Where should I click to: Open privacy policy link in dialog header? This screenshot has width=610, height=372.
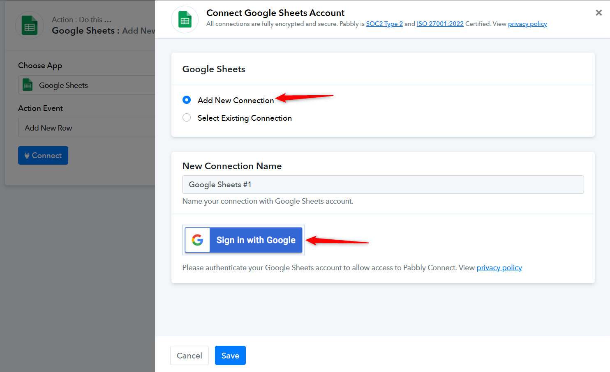coord(527,24)
